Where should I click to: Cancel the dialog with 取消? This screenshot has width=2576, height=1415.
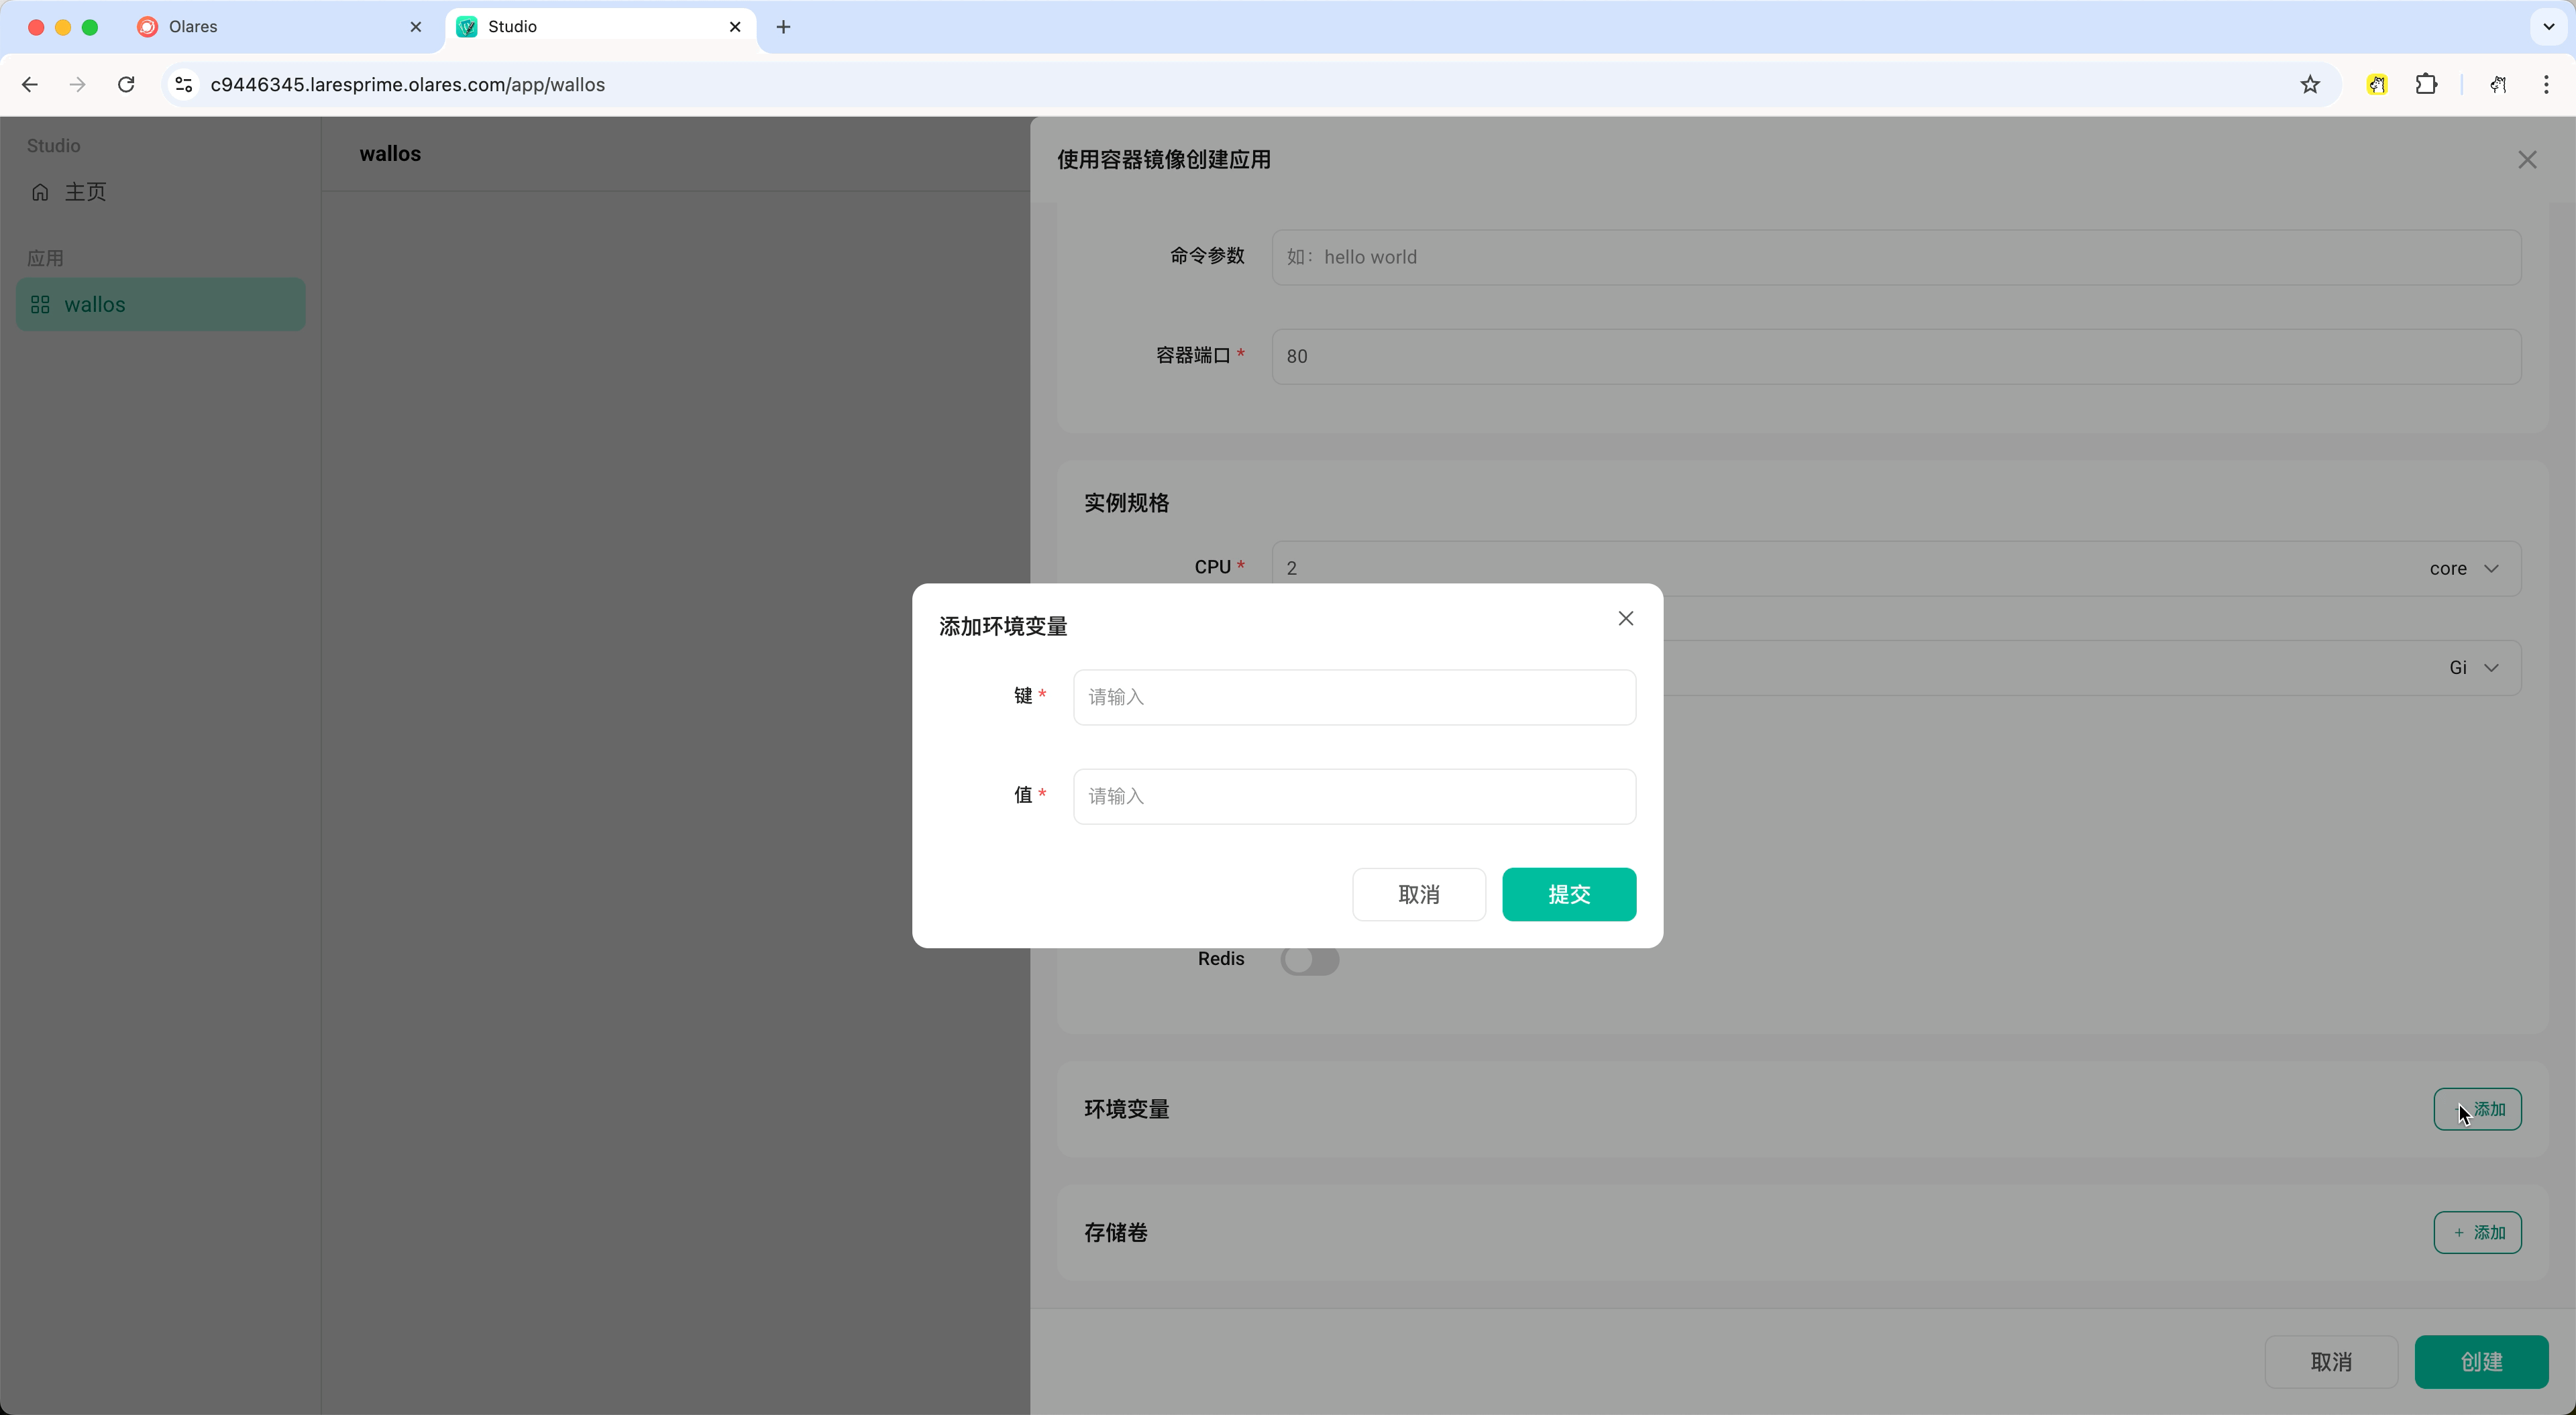[1419, 894]
